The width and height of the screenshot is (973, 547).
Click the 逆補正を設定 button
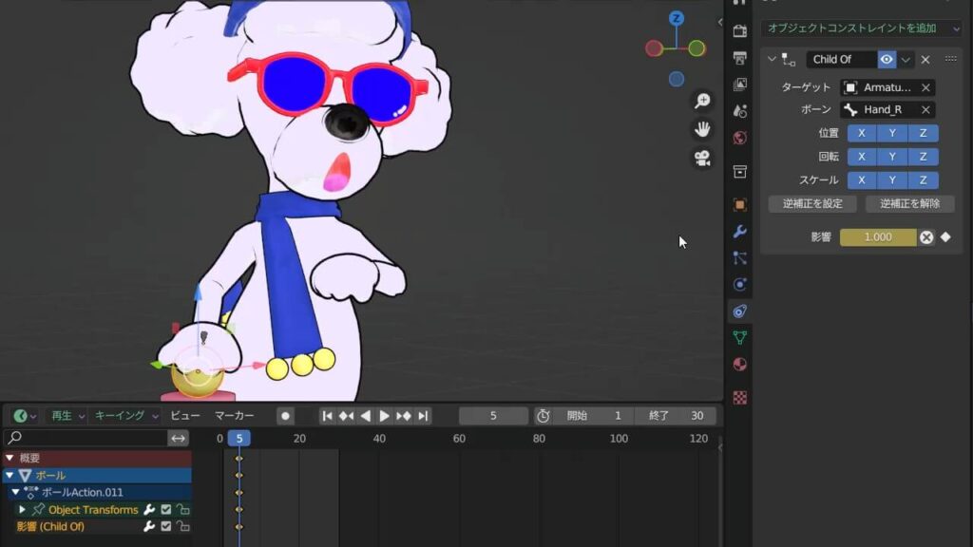(x=812, y=204)
